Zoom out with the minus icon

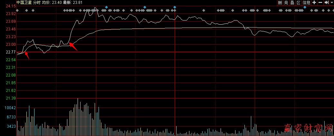[x=320, y=3]
